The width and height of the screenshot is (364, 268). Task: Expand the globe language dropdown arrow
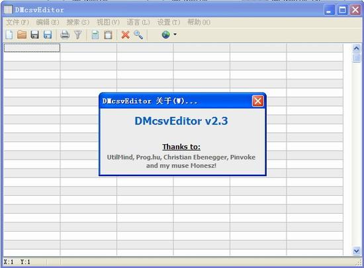tap(175, 34)
